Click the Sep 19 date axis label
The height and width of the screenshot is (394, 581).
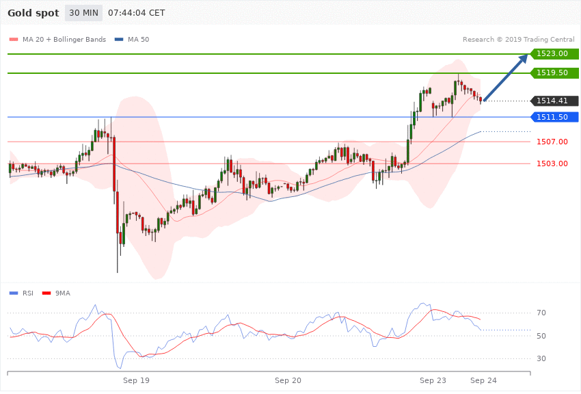pos(136,380)
